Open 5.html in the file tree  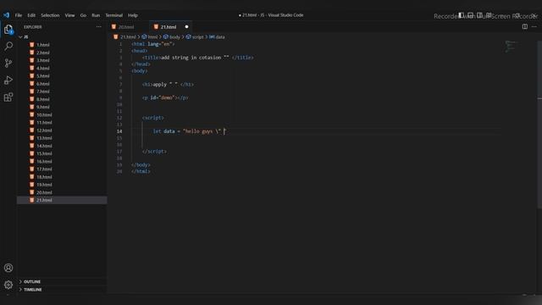coord(43,76)
